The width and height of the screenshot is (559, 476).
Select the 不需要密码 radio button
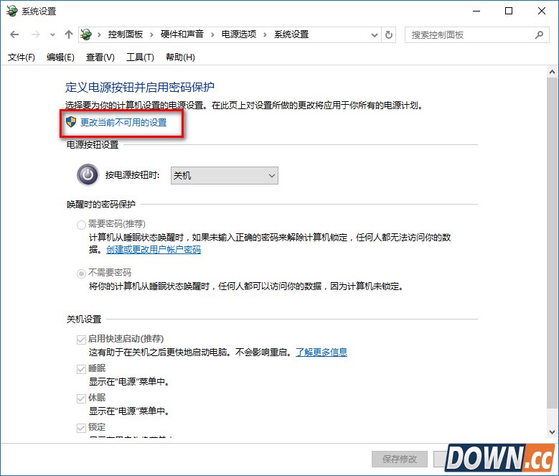point(81,274)
